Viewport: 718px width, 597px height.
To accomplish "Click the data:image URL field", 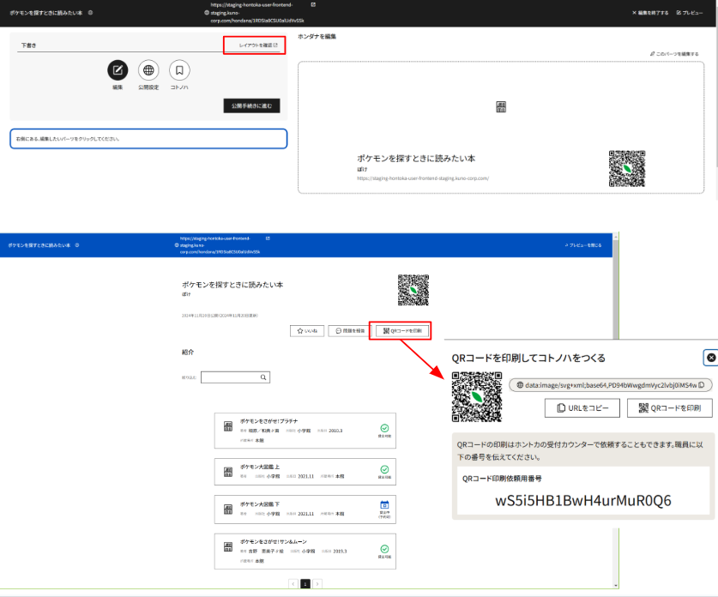I will tap(611, 385).
